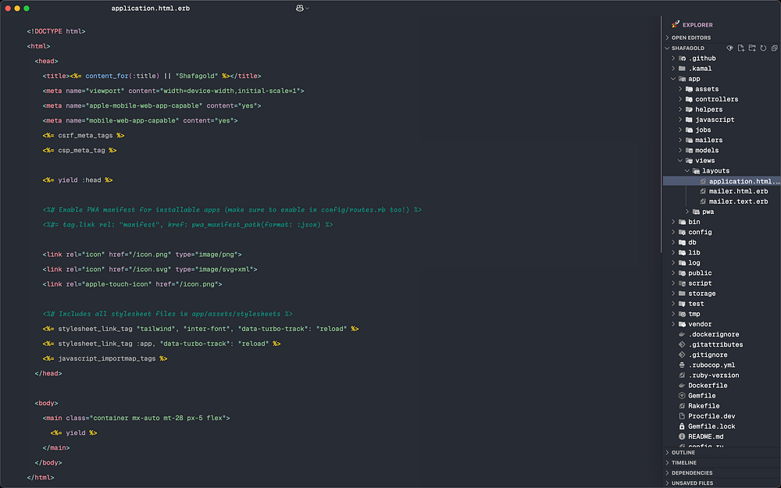
Task: Collapse all folders in Explorer
Action: point(774,48)
